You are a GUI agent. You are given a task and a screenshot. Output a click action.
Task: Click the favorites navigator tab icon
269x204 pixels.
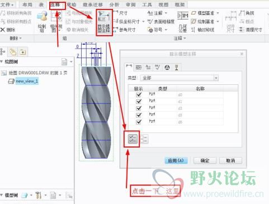[x=23, y=52]
